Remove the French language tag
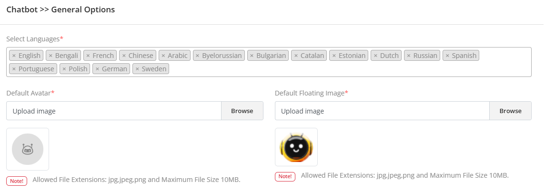This screenshot has width=545, height=191. tap(88, 56)
